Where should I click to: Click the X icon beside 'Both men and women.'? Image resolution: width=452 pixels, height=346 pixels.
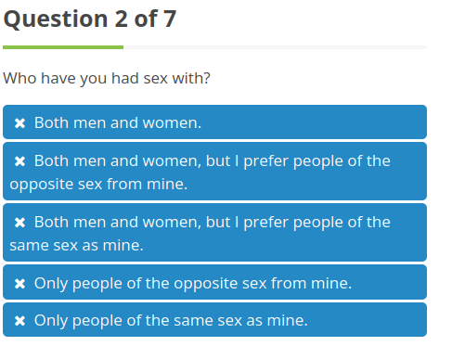click(19, 123)
